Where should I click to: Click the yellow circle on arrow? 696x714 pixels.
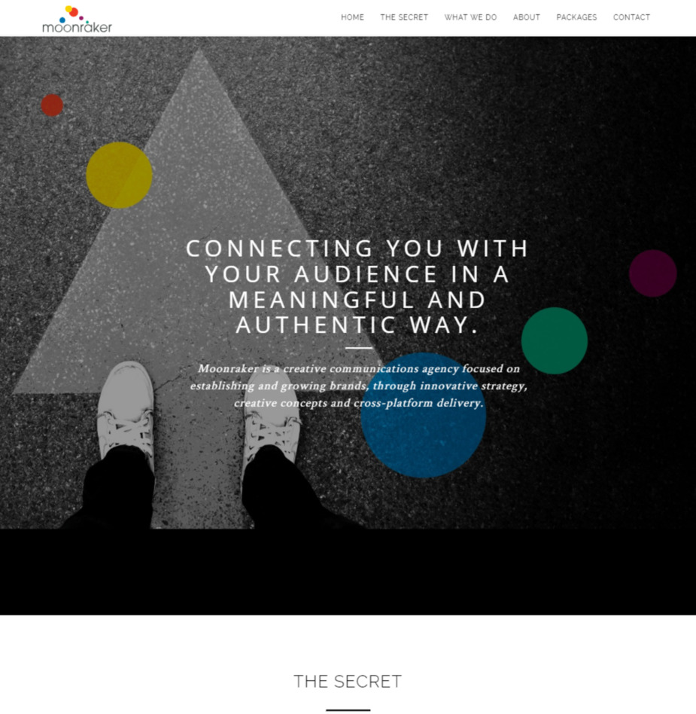(119, 175)
